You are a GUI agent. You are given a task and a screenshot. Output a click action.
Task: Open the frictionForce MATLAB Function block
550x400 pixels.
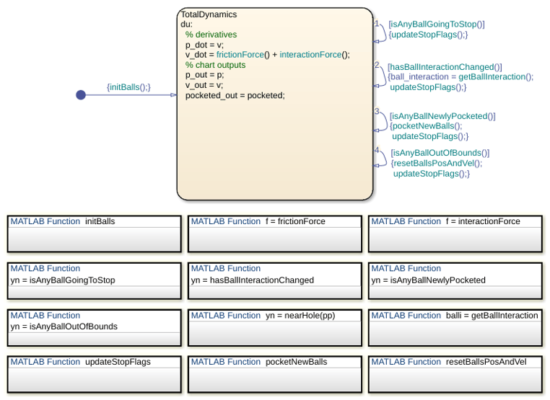pyautogui.click(x=275, y=234)
